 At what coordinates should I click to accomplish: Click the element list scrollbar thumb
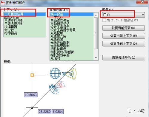96,33
